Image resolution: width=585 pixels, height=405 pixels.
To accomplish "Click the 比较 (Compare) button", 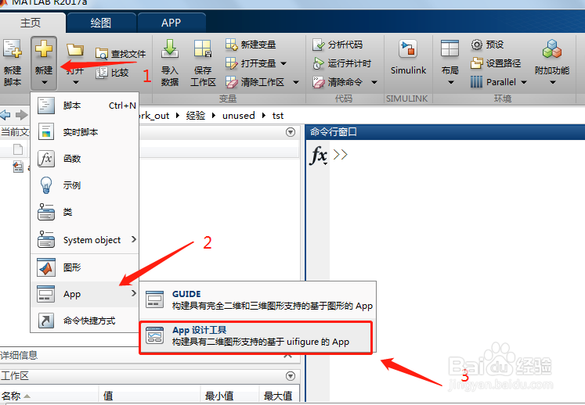I will 112,72.
